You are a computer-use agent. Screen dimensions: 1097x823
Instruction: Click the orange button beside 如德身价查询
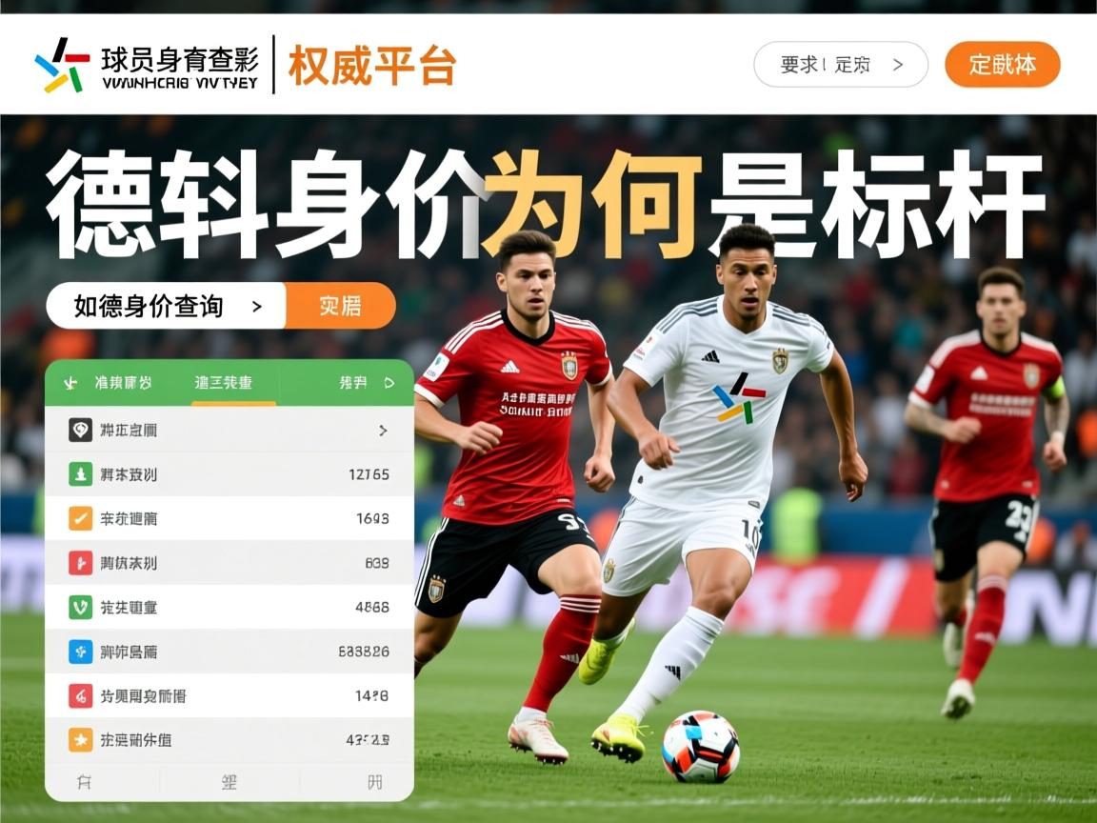coord(341,306)
